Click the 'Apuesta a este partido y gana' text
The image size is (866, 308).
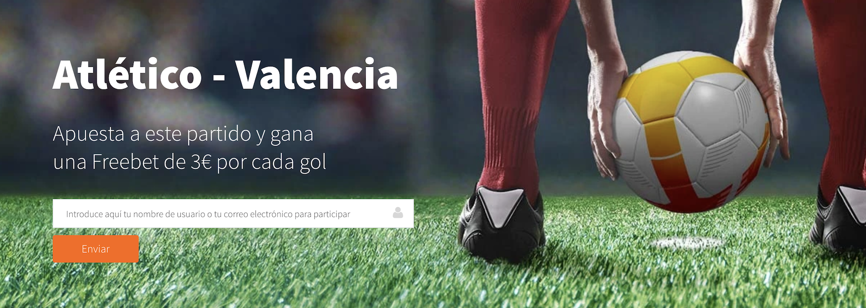183,134
